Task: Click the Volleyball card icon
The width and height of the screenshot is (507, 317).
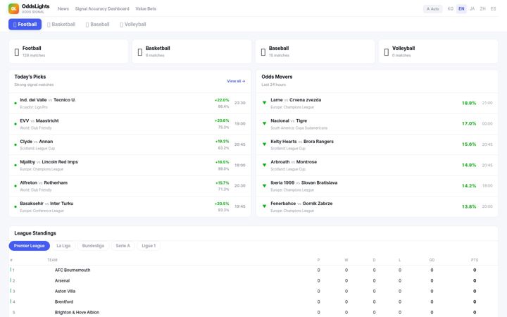Action: coord(387,51)
